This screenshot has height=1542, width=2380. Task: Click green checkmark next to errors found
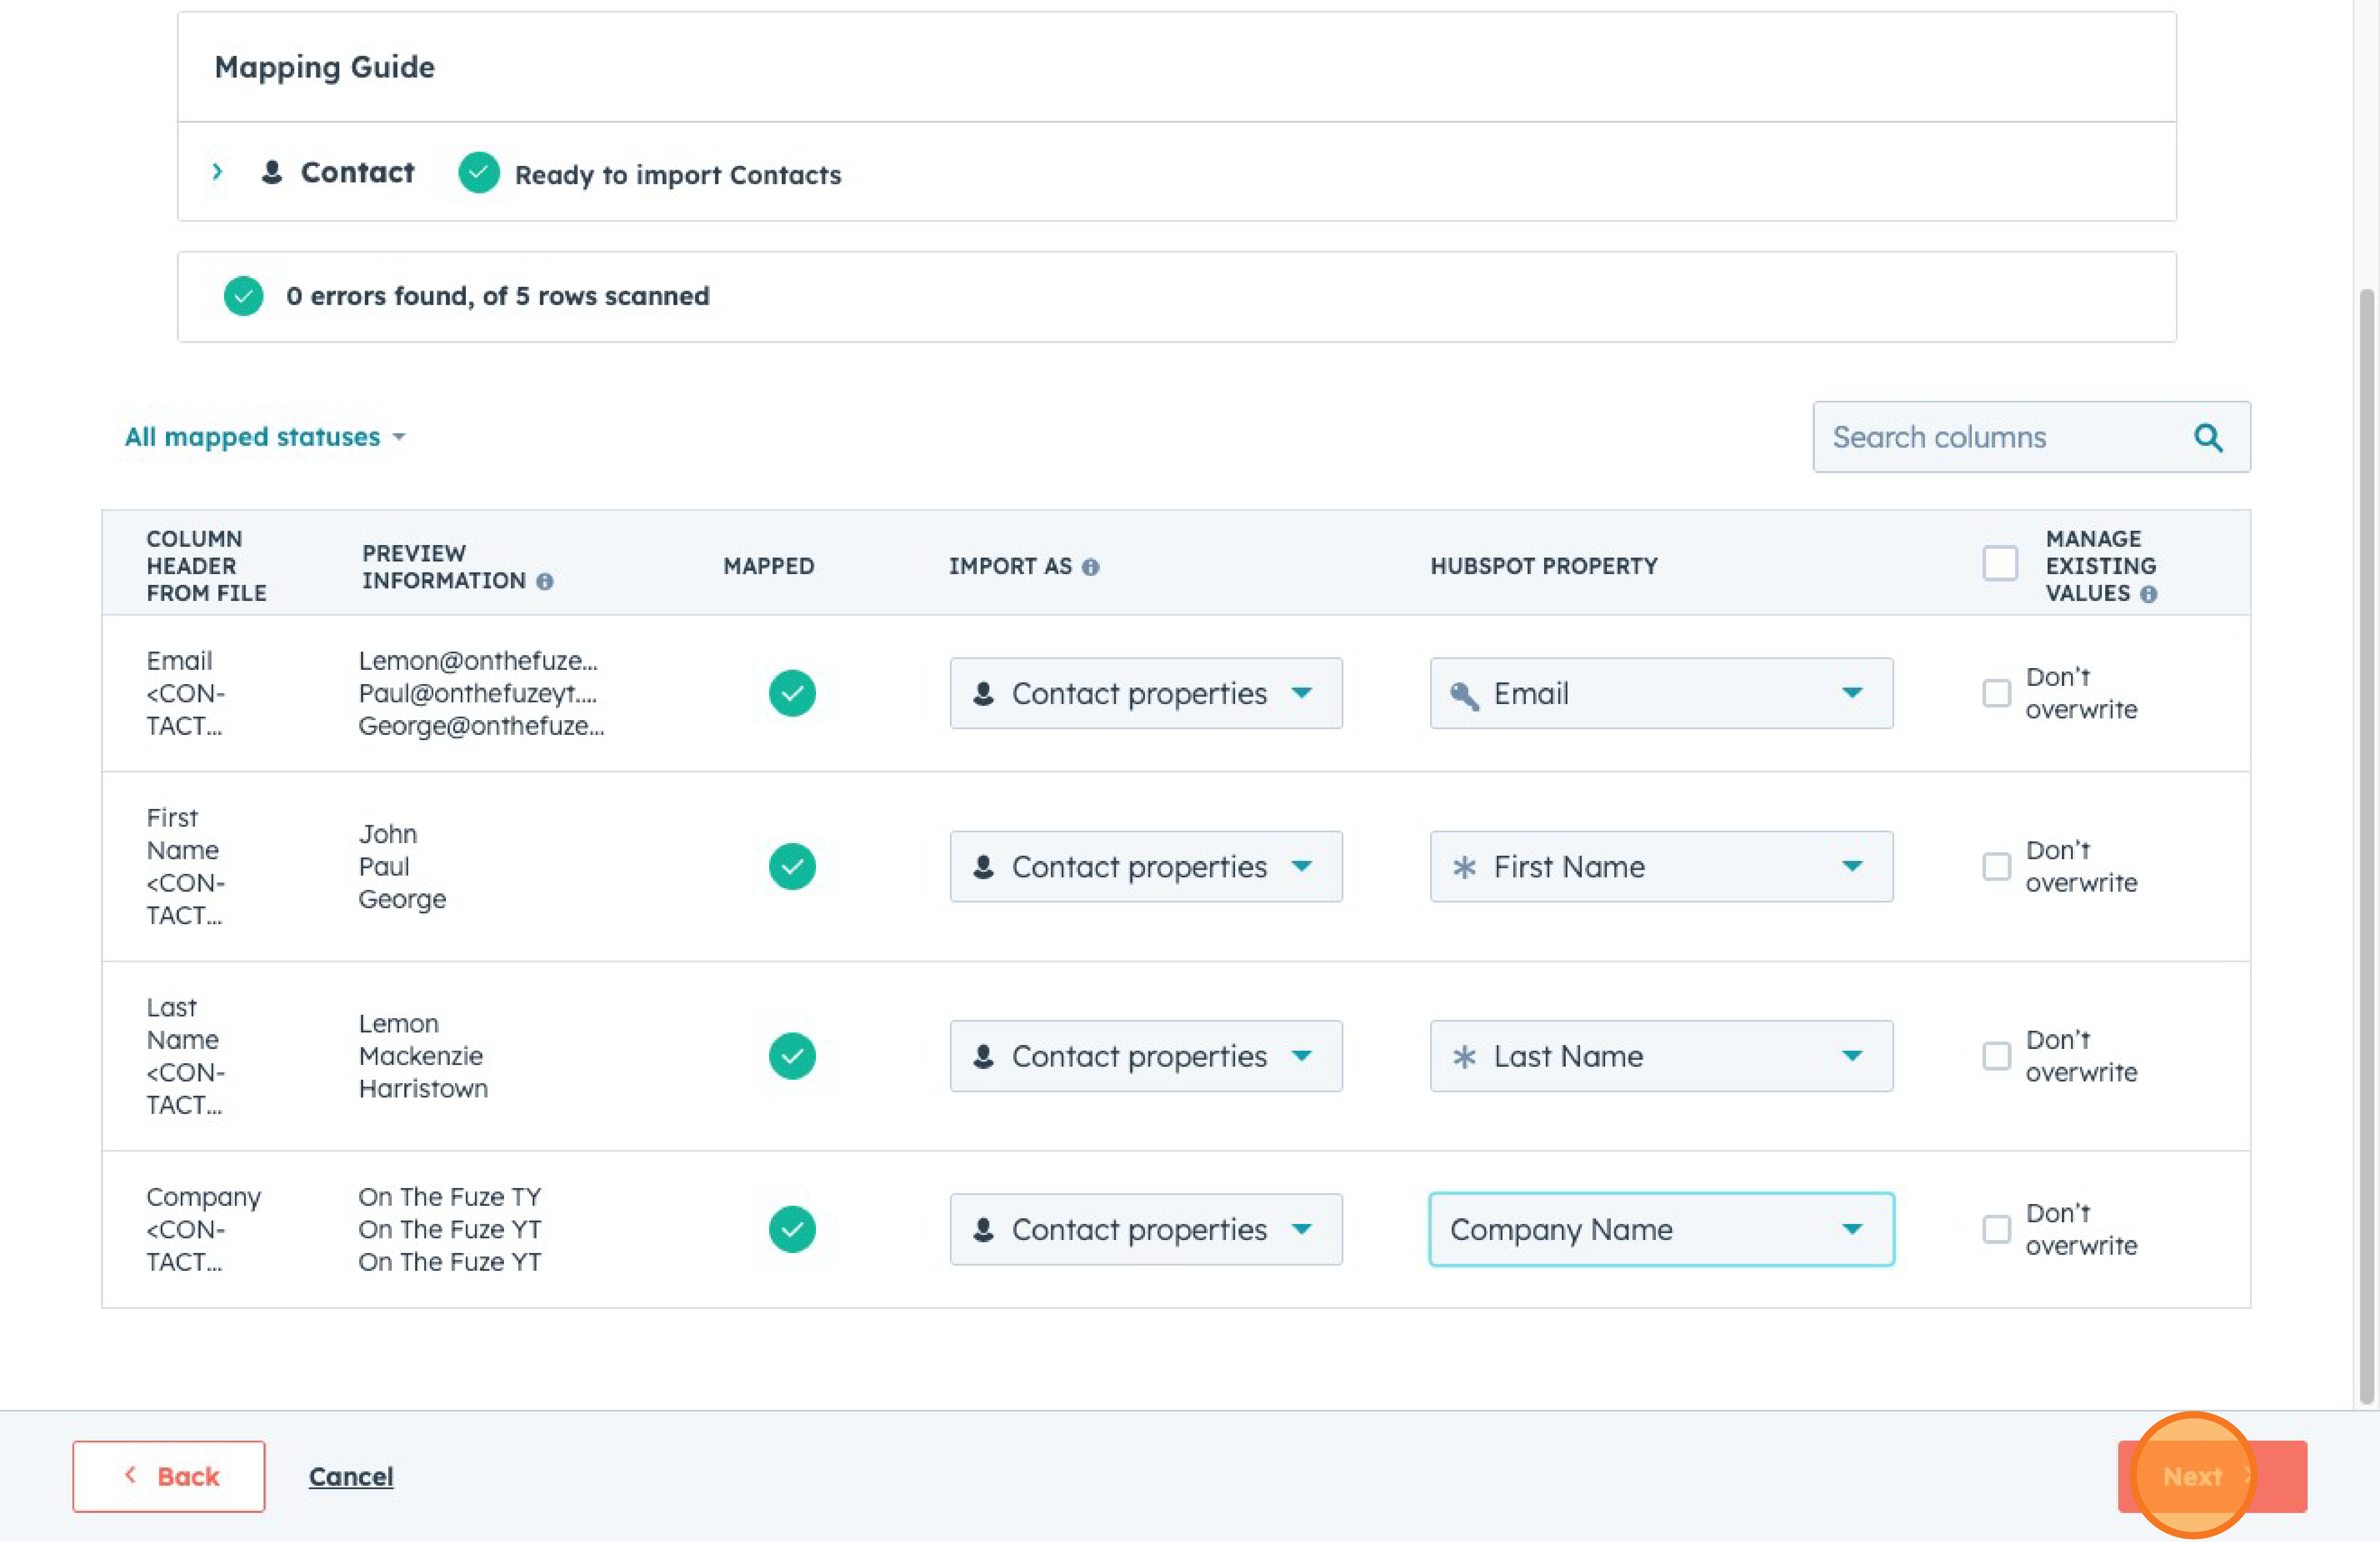pos(243,296)
